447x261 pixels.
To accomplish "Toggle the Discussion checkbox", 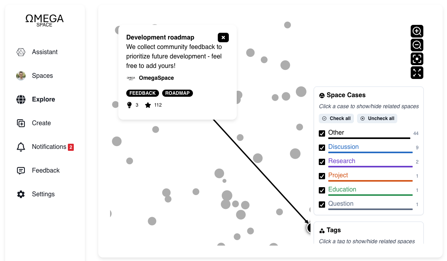I will point(322,148).
